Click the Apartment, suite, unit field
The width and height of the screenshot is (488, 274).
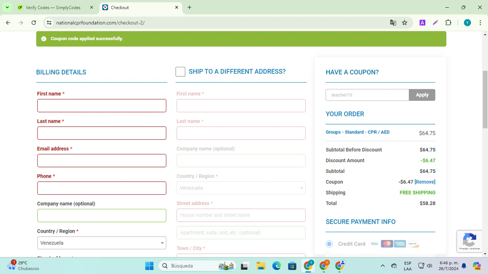[x=241, y=233]
